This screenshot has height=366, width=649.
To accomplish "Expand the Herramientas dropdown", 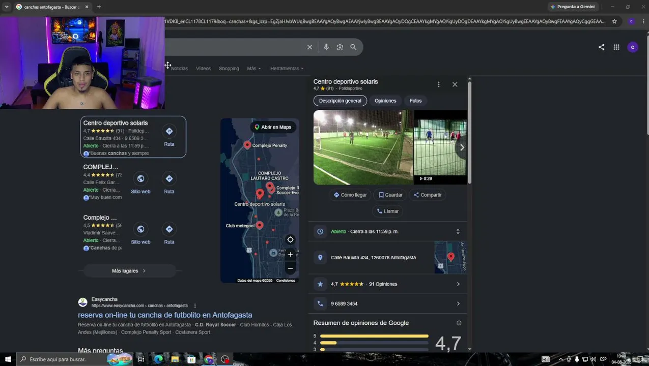I will [287, 68].
